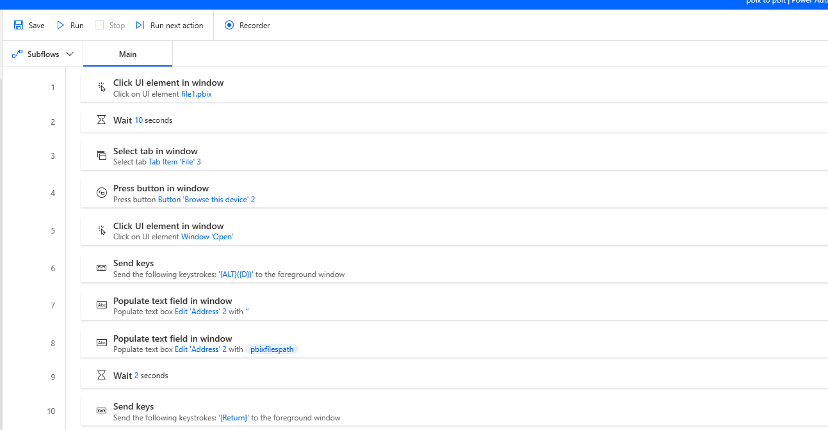Switch to the Main tab
This screenshot has width=828, height=430.
[127, 54]
